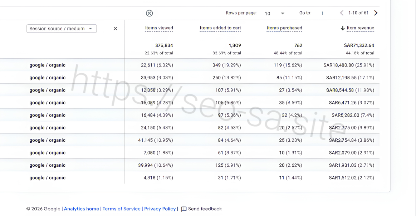416x216 pixels.
Task: Click the Item revenue sort arrow
Action: (343, 28)
